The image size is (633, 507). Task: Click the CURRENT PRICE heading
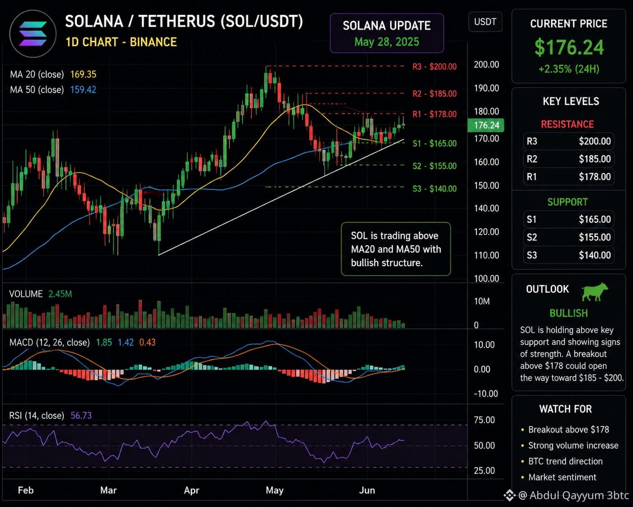tap(569, 23)
